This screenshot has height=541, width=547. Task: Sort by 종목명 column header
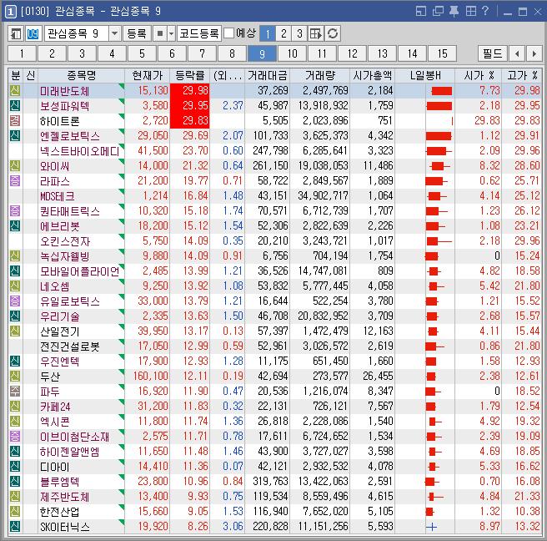(81, 75)
